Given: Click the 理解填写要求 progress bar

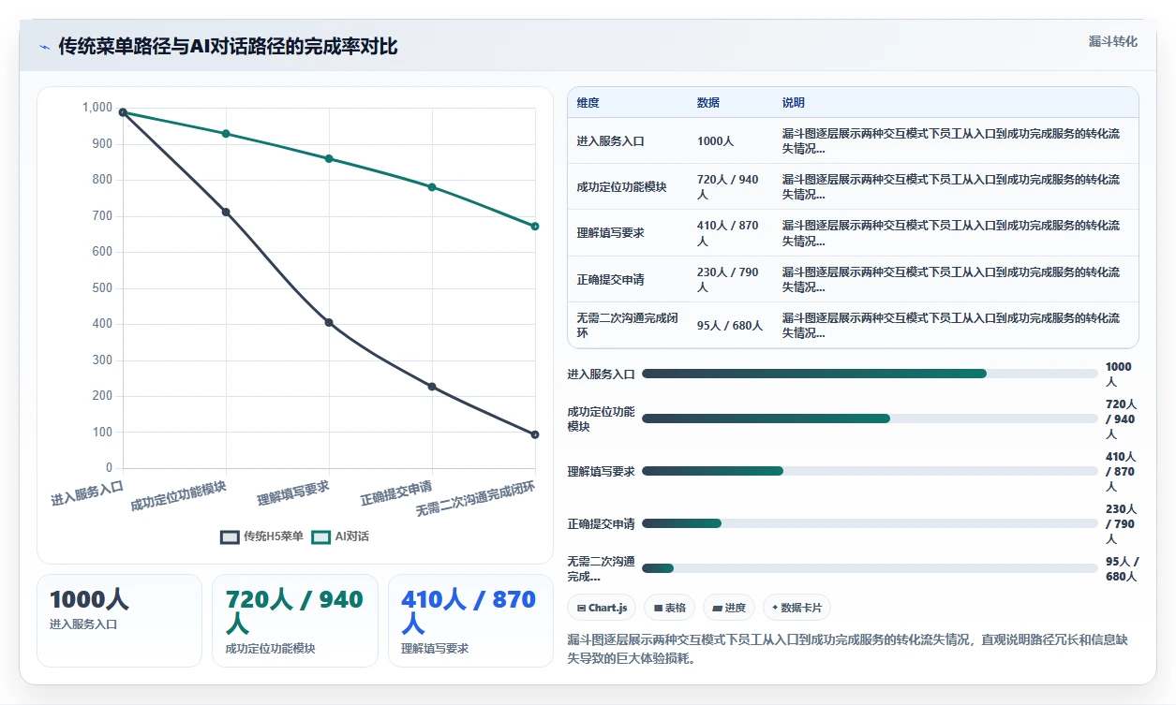Looking at the screenshot, I should (870, 471).
